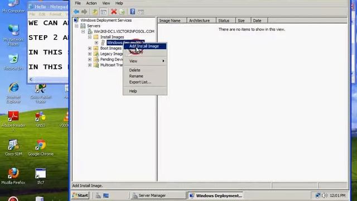Open the File menu in WDS console
The image size is (357, 201).
coord(78,3)
